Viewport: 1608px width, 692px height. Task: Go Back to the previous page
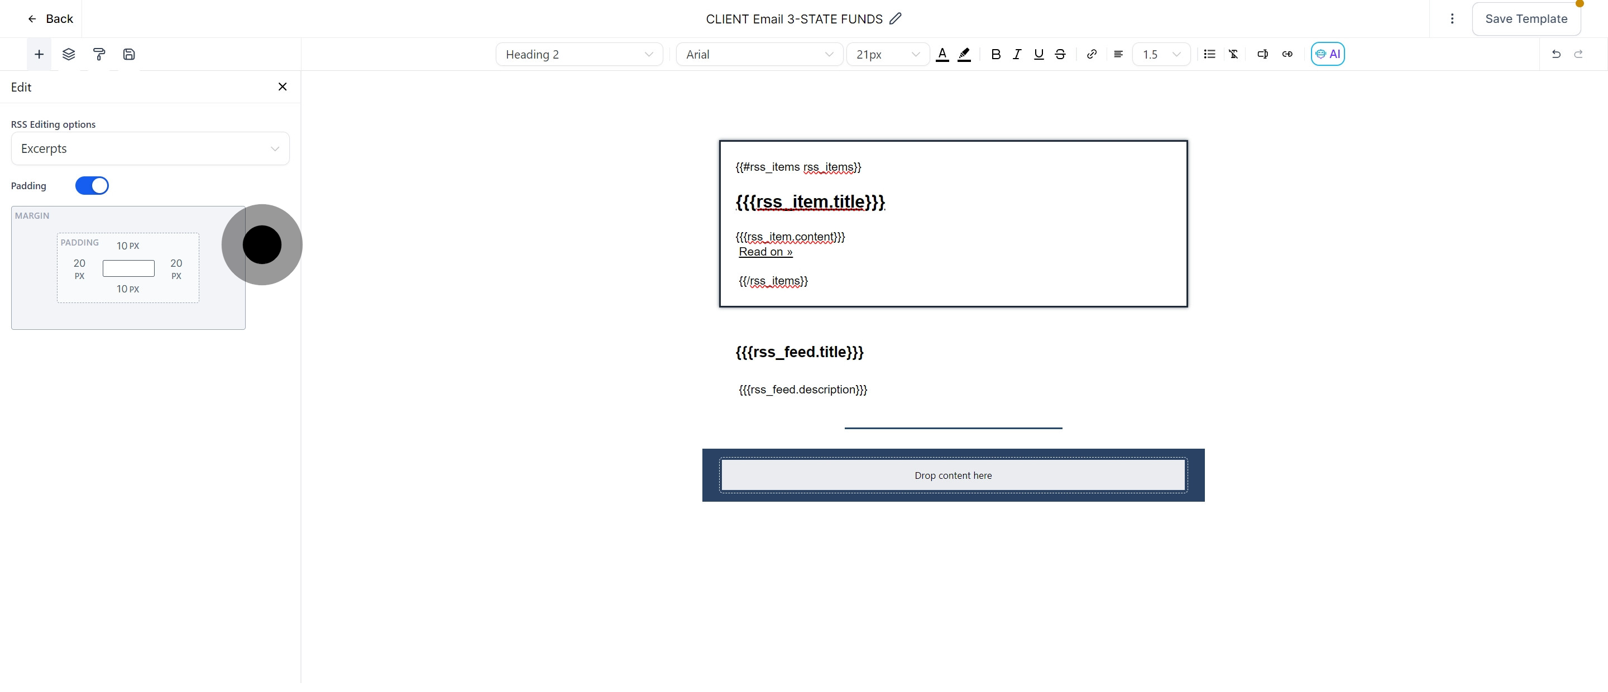[50, 19]
